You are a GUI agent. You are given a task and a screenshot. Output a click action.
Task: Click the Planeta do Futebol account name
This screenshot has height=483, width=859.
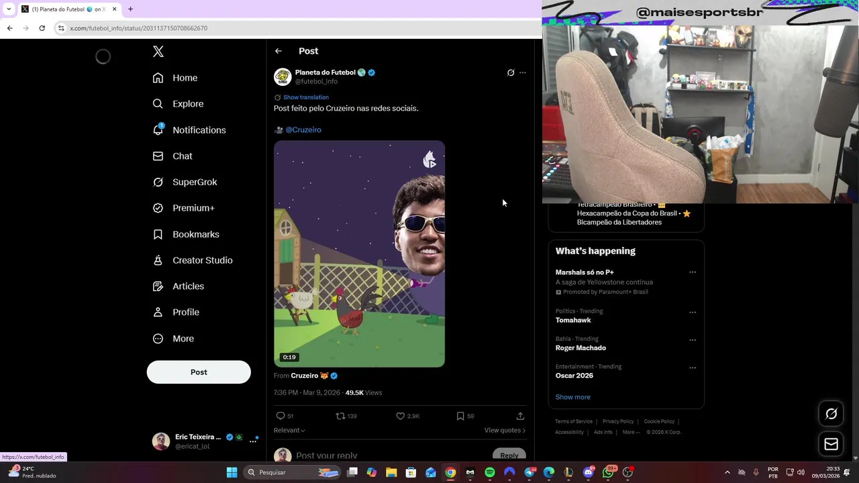[325, 72]
